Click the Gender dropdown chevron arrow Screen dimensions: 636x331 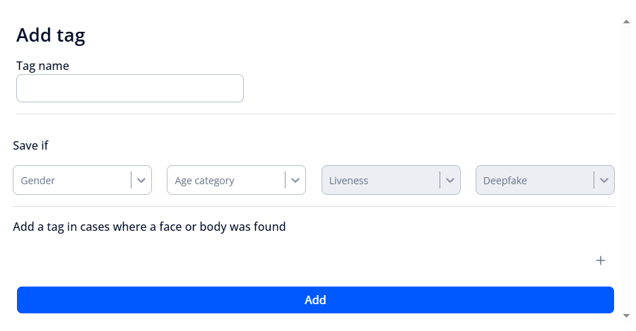pos(141,180)
